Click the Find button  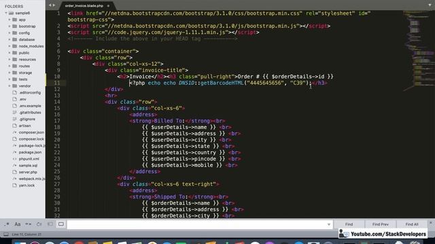coord(349,224)
